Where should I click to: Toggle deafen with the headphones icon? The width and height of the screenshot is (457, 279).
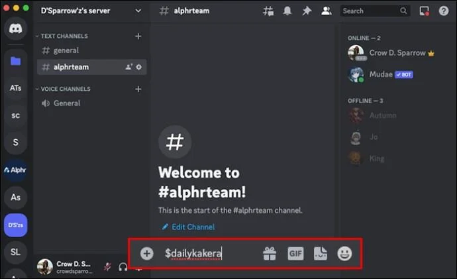pyautogui.click(x=123, y=267)
